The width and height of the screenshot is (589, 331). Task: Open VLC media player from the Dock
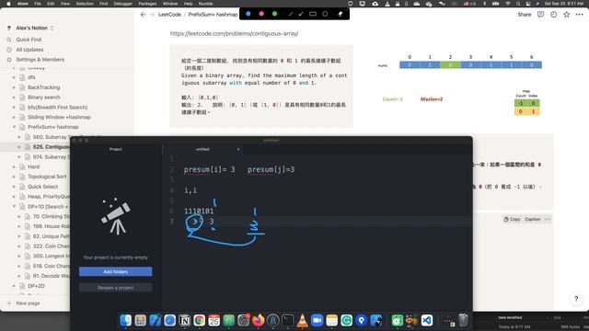[x=303, y=320]
